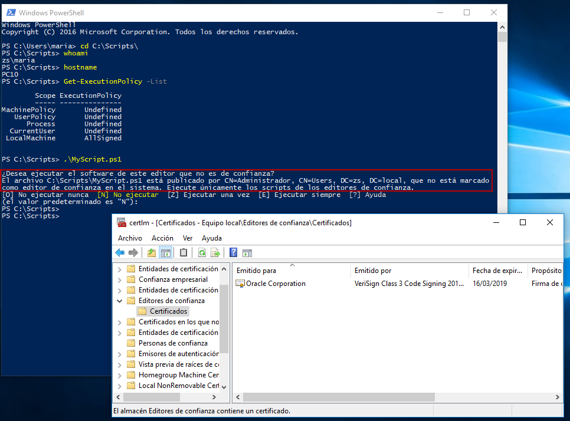Viewport: 570px width, 421px height.
Task: Click certificate list horizontal scroll-right arrow
Action: click(557, 397)
